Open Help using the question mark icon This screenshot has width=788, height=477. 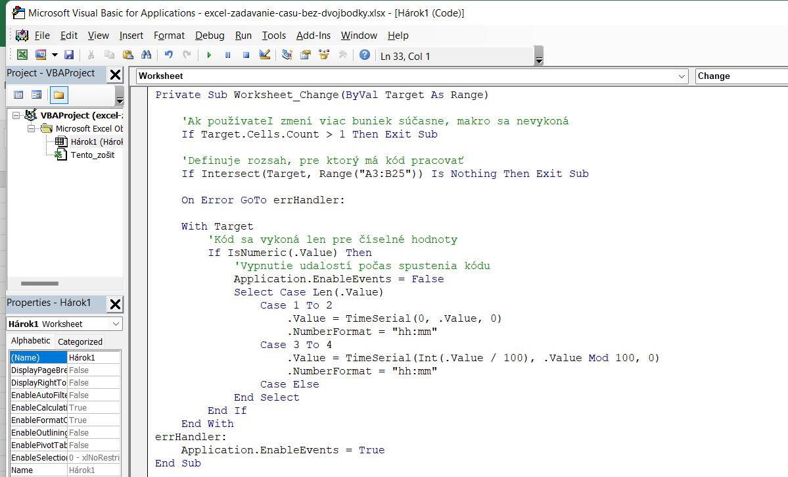tap(364, 55)
